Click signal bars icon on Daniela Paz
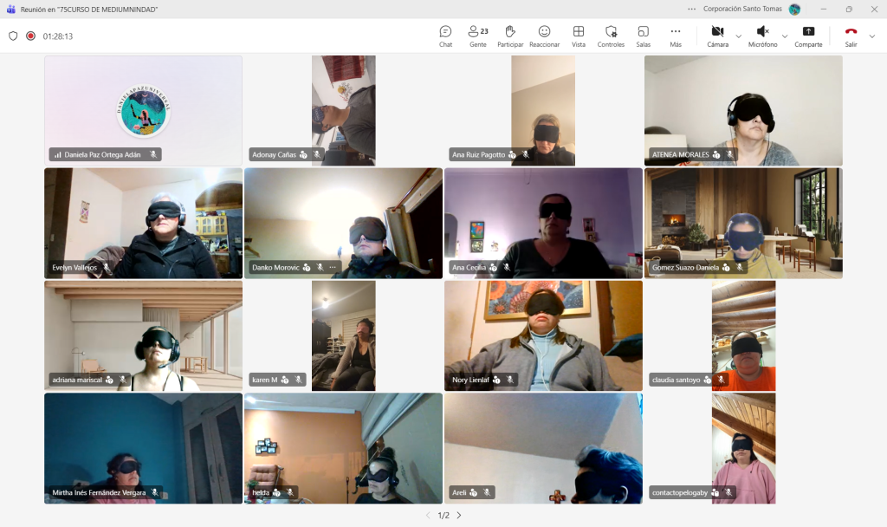Viewport: 887px width, 527px height. click(58, 154)
